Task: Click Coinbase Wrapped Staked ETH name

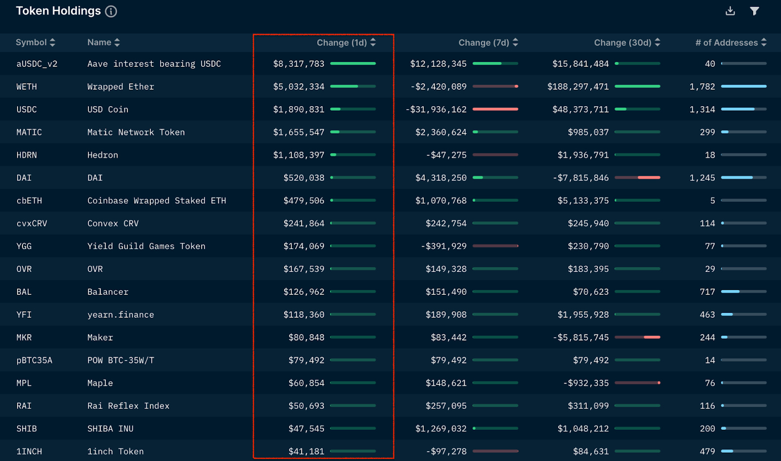Action: click(x=157, y=201)
